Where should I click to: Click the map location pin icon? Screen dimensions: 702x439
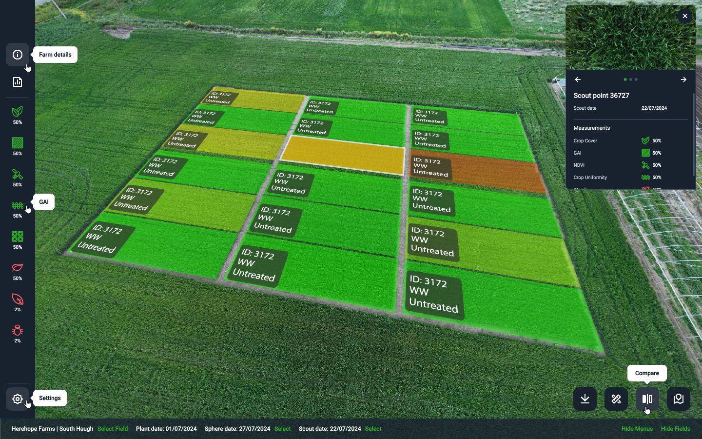(x=679, y=399)
